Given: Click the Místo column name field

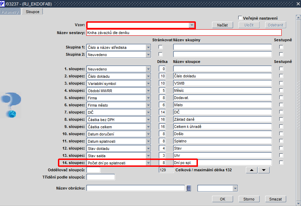Looking at the screenshot, I should coord(222,105).
